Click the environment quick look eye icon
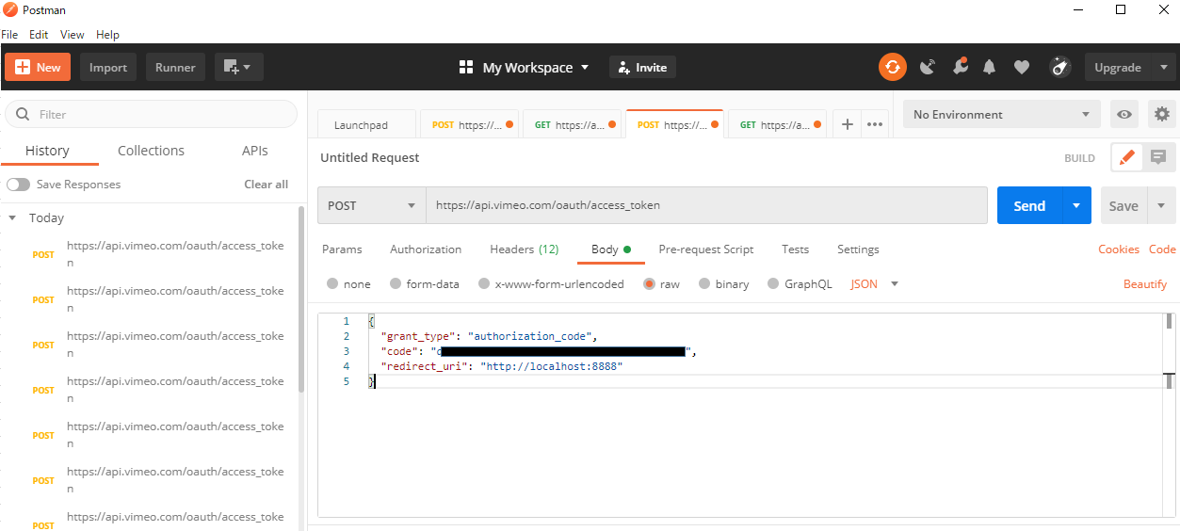This screenshot has height=531, width=1180. pos(1124,115)
